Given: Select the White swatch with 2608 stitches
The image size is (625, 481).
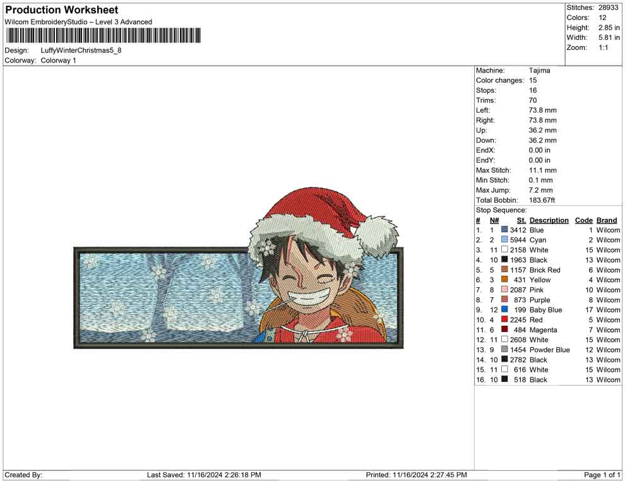Looking at the screenshot, I should [504, 339].
